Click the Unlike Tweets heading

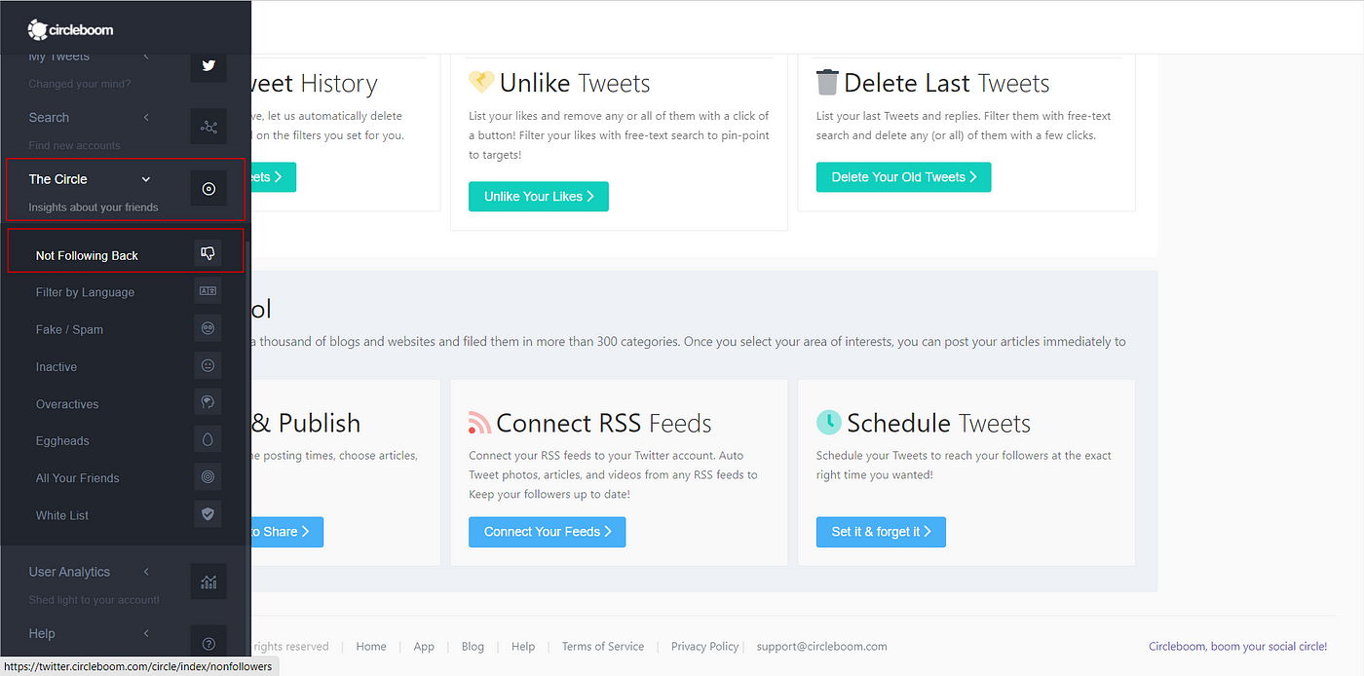(x=575, y=83)
